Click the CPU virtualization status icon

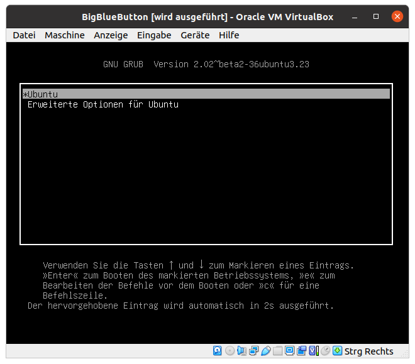[314, 351]
